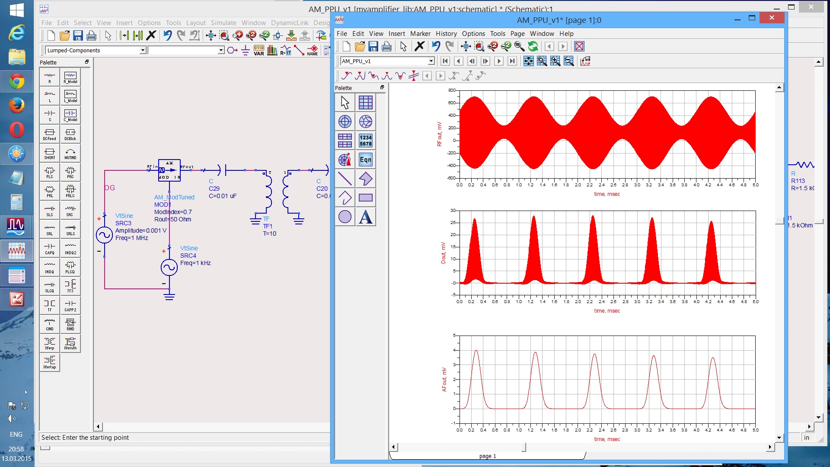Select the rectangular plot tool in data display palette
This screenshot has height=467, width=830.
coord(366,102)
